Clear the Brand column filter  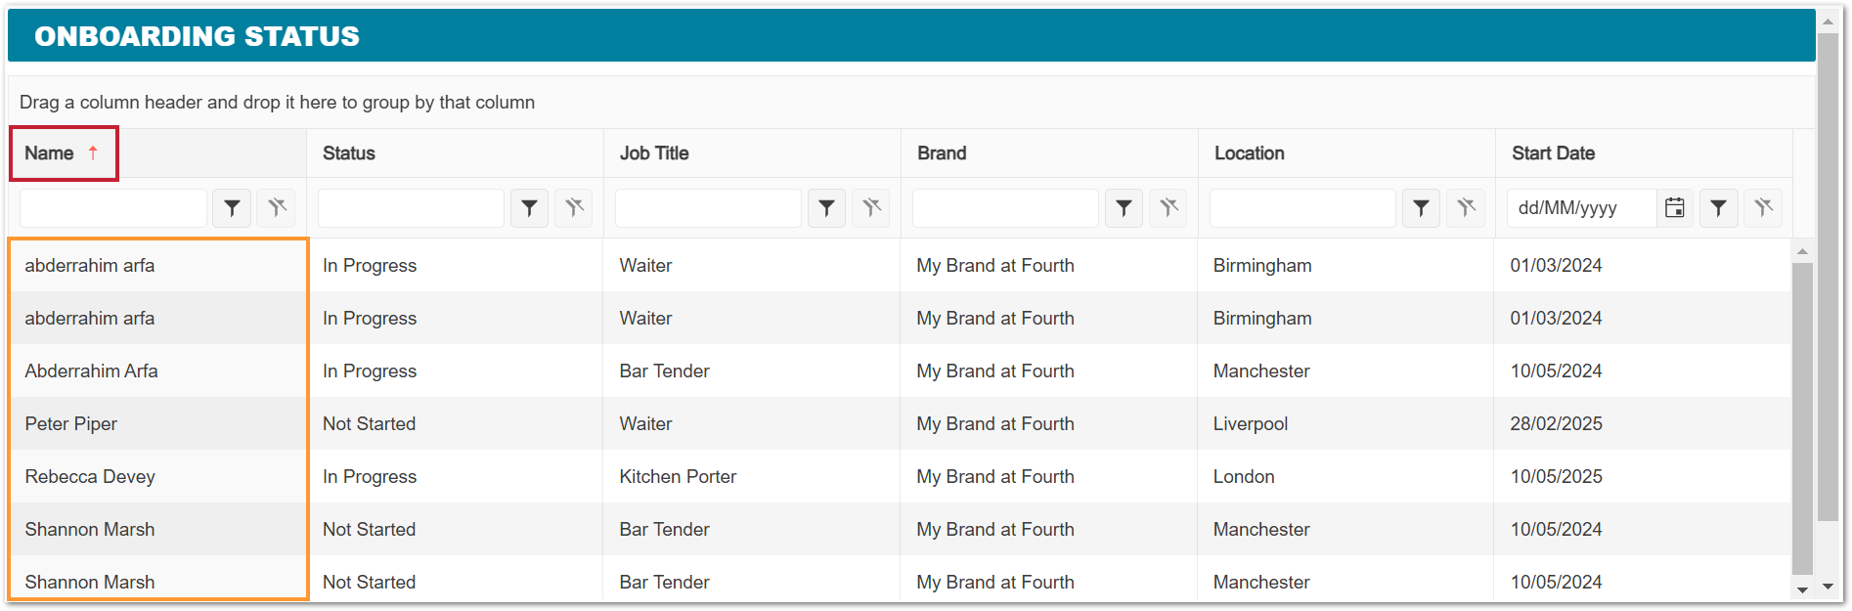click(x=1169, y=208)
